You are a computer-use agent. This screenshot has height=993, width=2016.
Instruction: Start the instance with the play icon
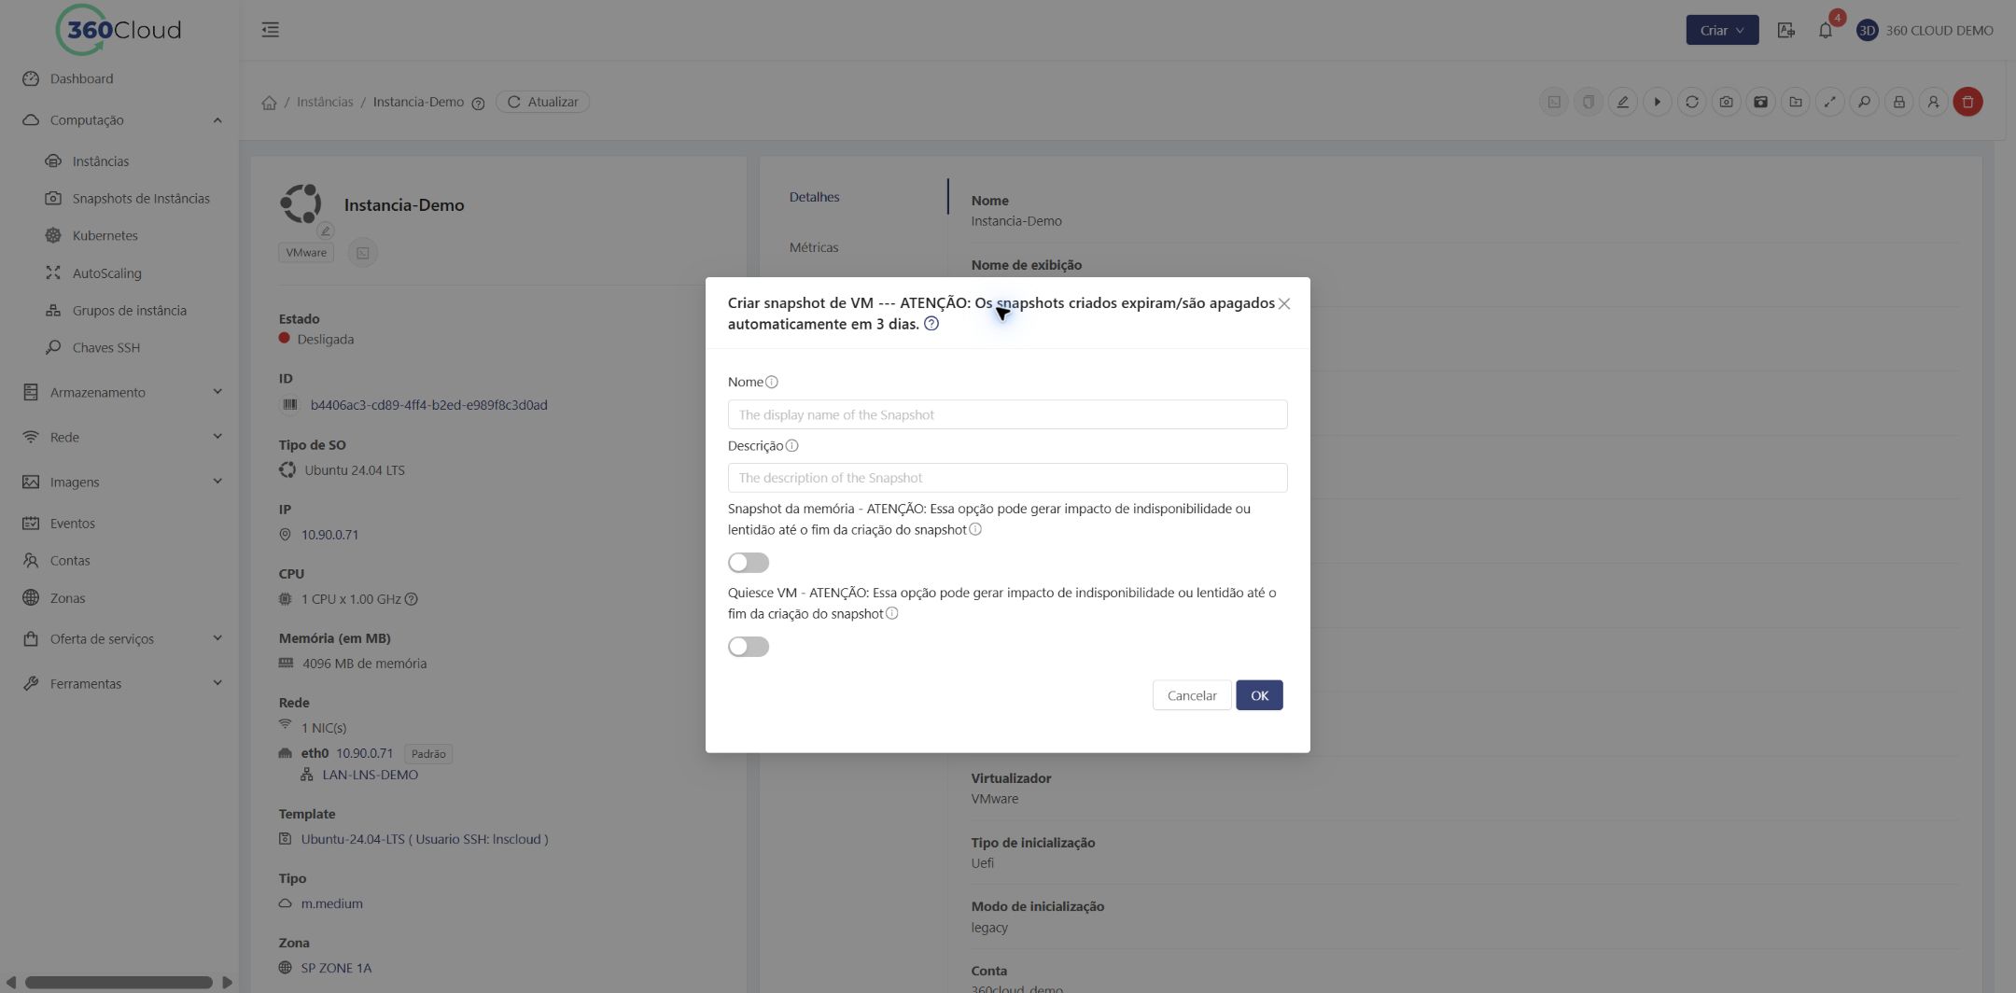tap(1657, 102)
